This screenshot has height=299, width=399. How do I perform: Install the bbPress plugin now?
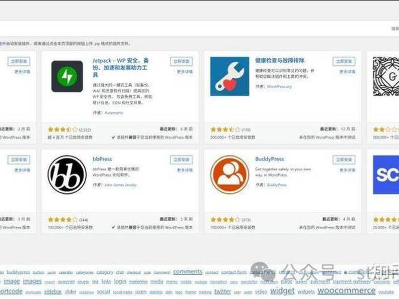point(182,159)
